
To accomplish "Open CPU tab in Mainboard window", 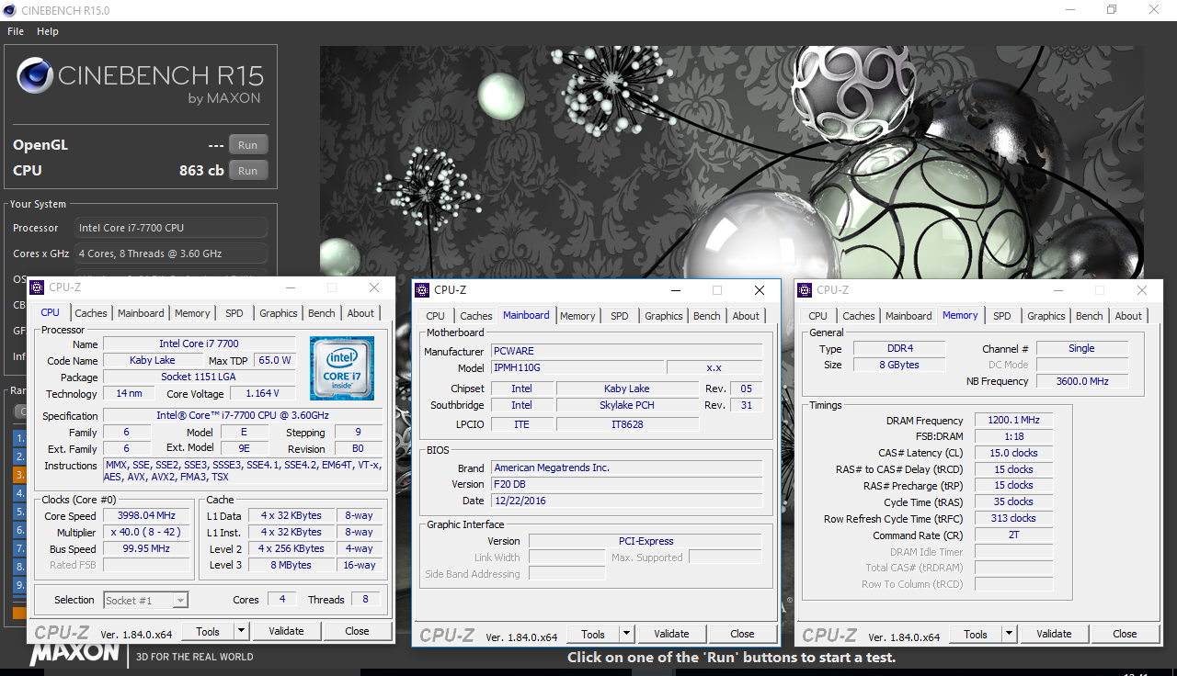I will point(435,316).
